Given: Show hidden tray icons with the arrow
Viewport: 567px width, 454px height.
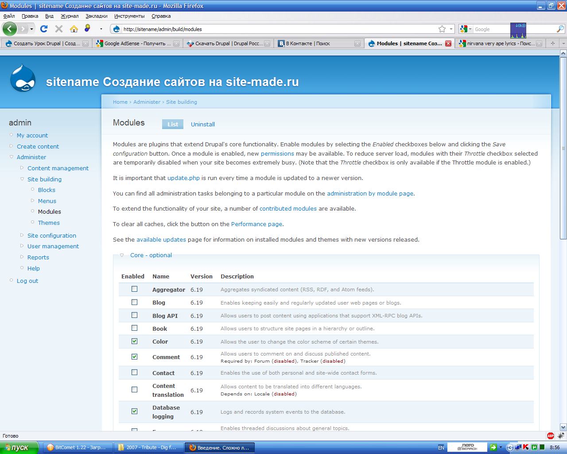Looking at the screenshot, I should (x=509, y=447).
